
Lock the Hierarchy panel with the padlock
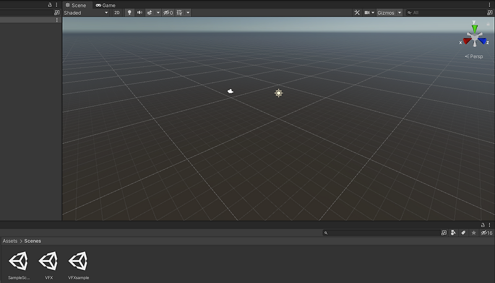click(x=49, y=5)
